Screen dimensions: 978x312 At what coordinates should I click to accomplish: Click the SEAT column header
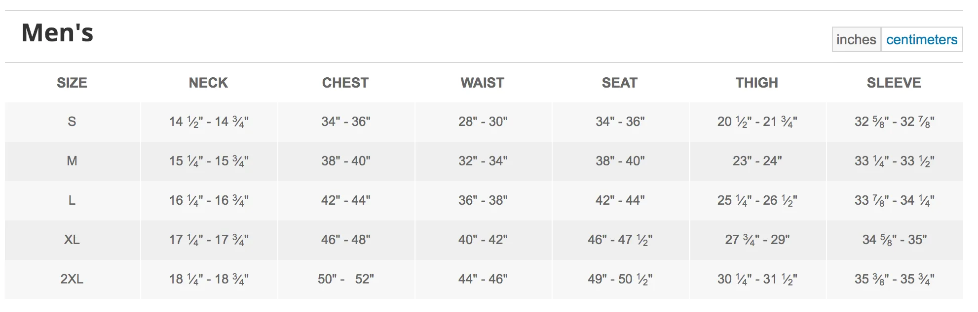(x=620, y=83)
